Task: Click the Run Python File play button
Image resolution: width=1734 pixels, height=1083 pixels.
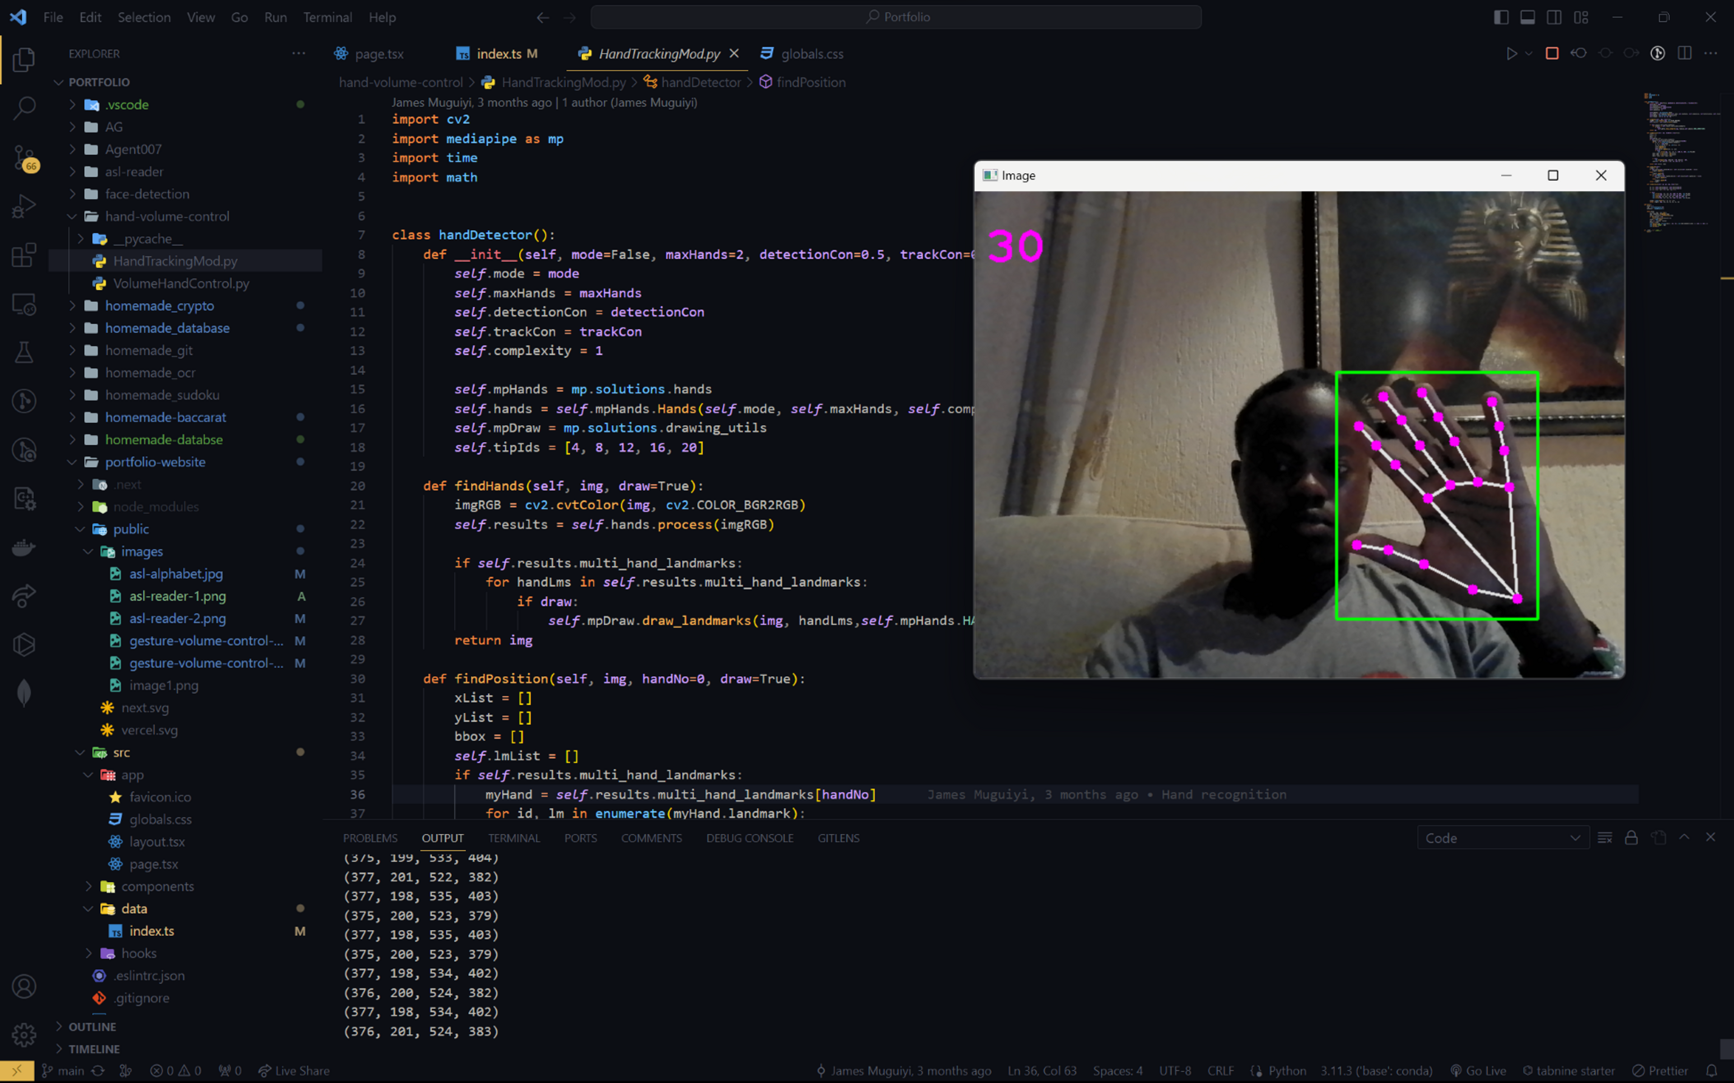Action: [x=1511, y=54]
